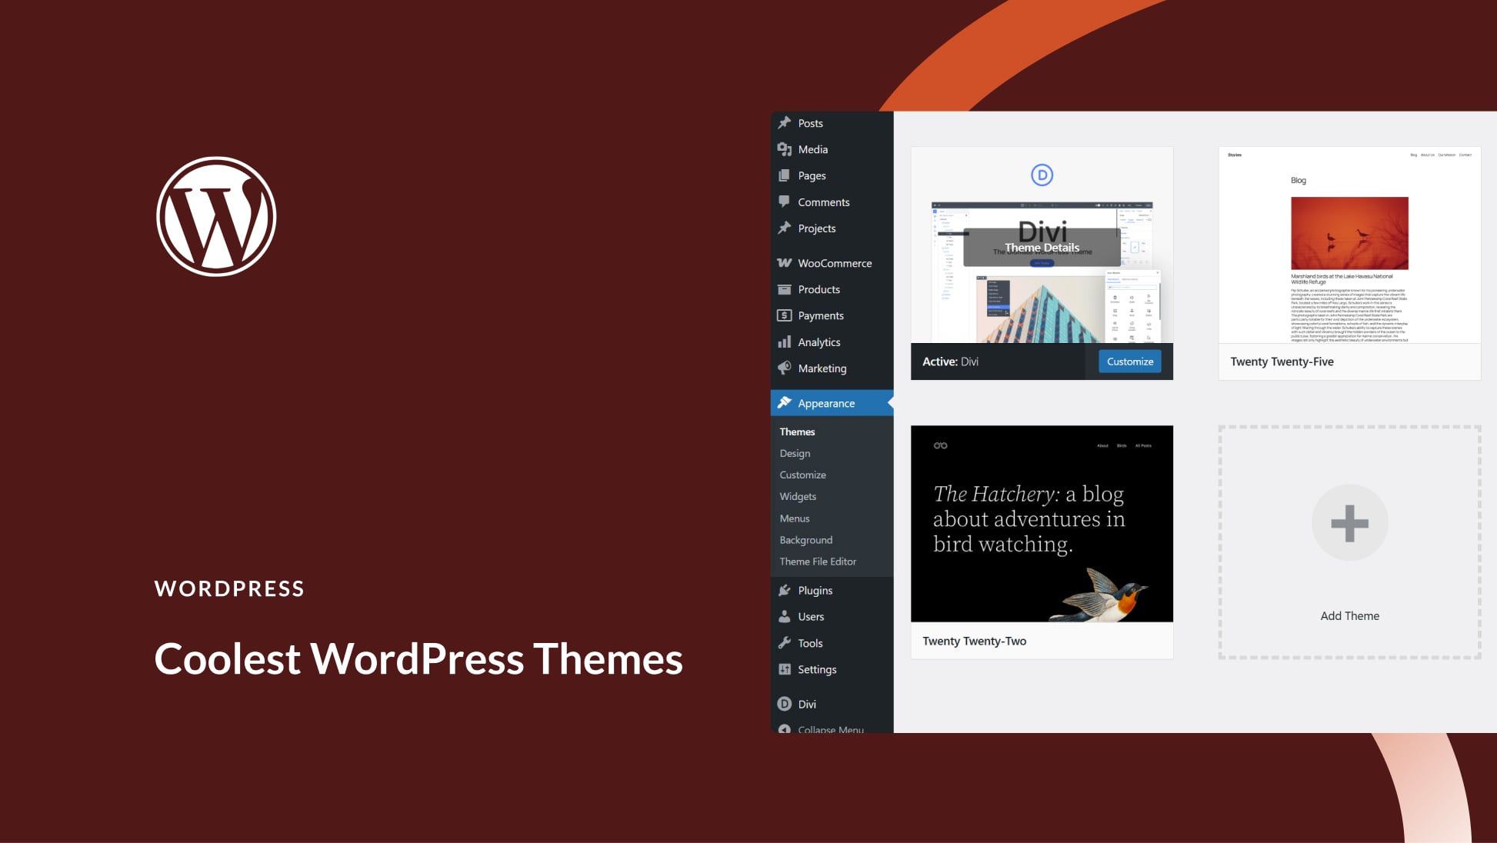Expand the Appearance submenu
This screenshot has height=843, width=1497.
(826, 402)
